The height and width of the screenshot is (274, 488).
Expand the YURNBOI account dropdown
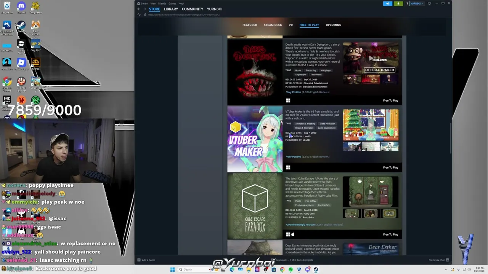click(x=417, y=3)
